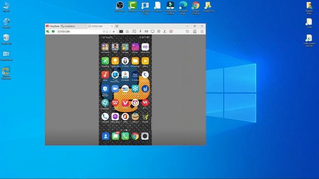Viewport: 319px width, 179px height.
Task: Open the WPS Office app on the phone
Action: 115,103
